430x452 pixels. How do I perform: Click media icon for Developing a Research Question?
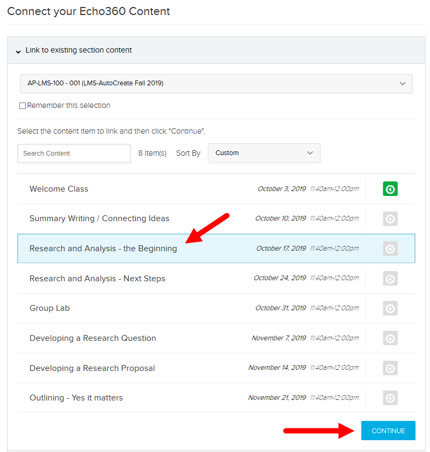pos(390,338)
